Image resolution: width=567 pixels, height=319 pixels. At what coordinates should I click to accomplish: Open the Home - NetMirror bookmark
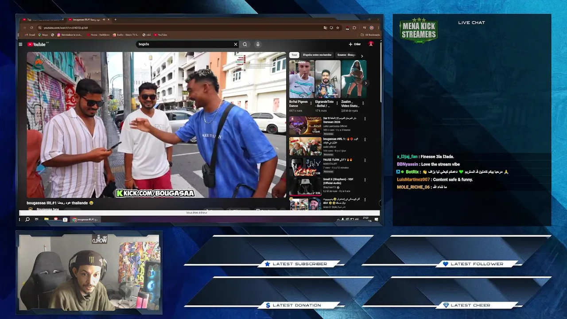98,35
